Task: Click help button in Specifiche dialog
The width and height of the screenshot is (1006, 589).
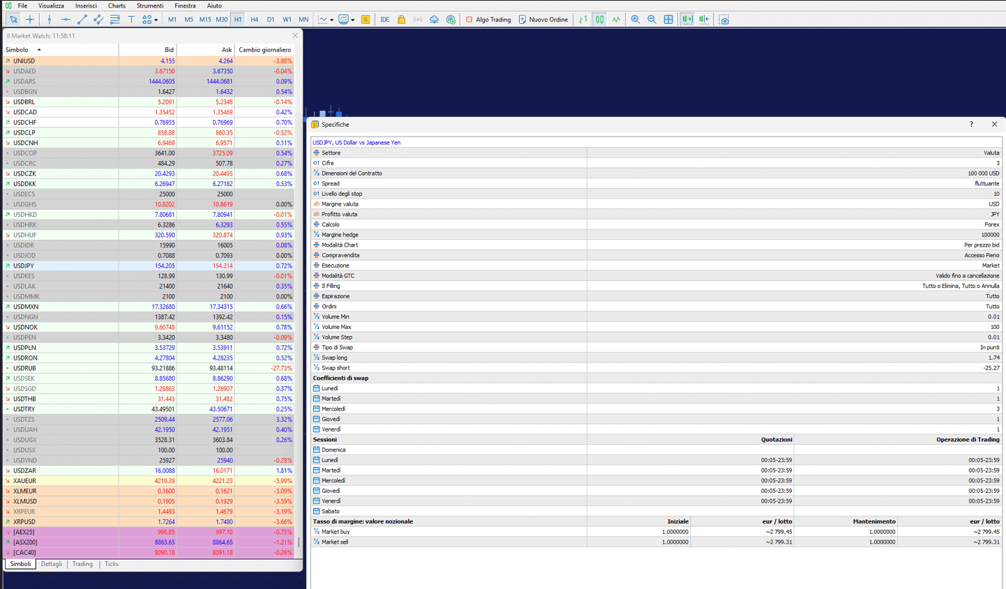Action: click(x=971, y=124)
